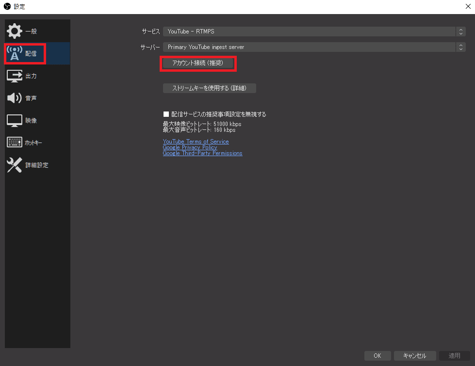Select the 配信 tab label
This screenshot has height=366, width=475.
click(31, 54)
